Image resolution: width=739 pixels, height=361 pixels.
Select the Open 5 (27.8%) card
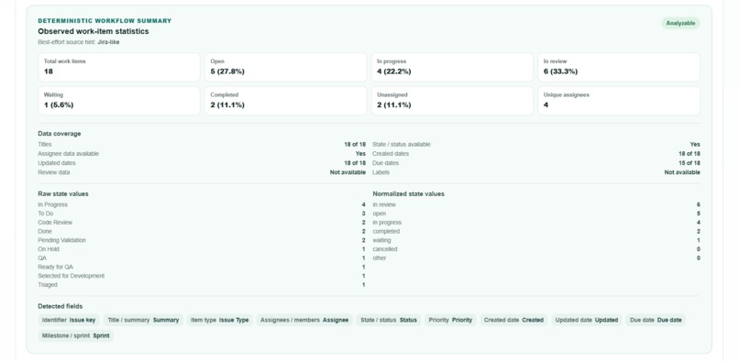286,67
